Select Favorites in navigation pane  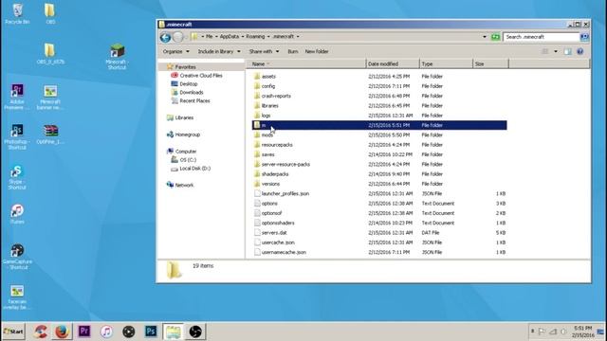(186, 67)
